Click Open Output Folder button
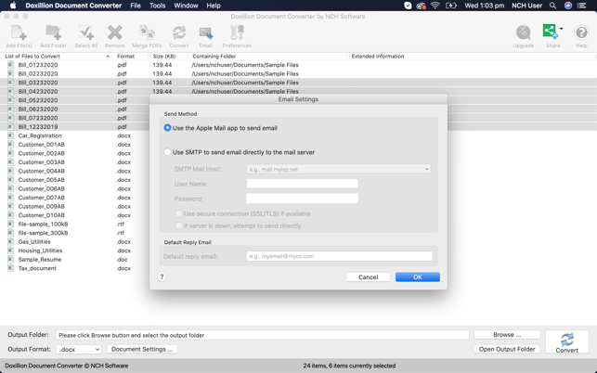The width and height of the screenshot is (597, 373). pyautogui.click(x=507, y=349)
